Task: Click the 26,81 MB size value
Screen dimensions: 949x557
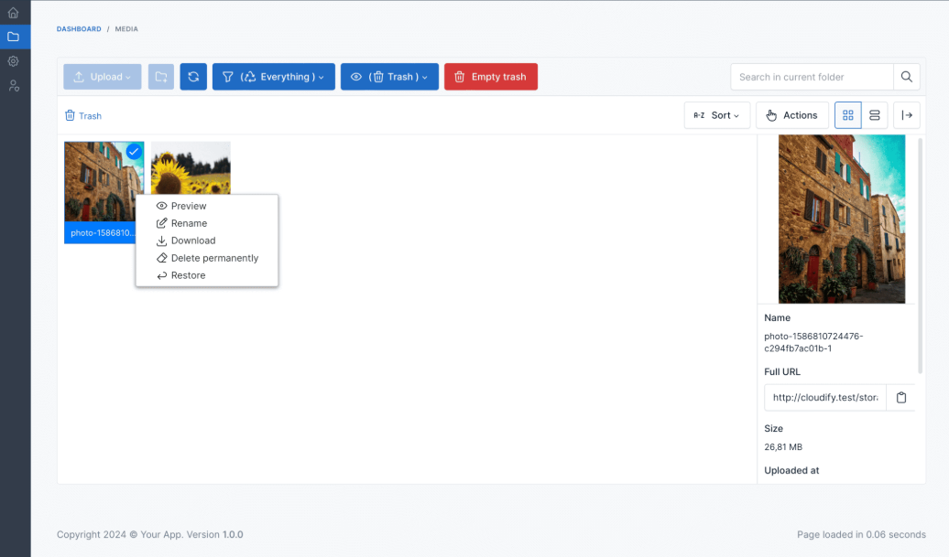Action: (x=783, y=447)
